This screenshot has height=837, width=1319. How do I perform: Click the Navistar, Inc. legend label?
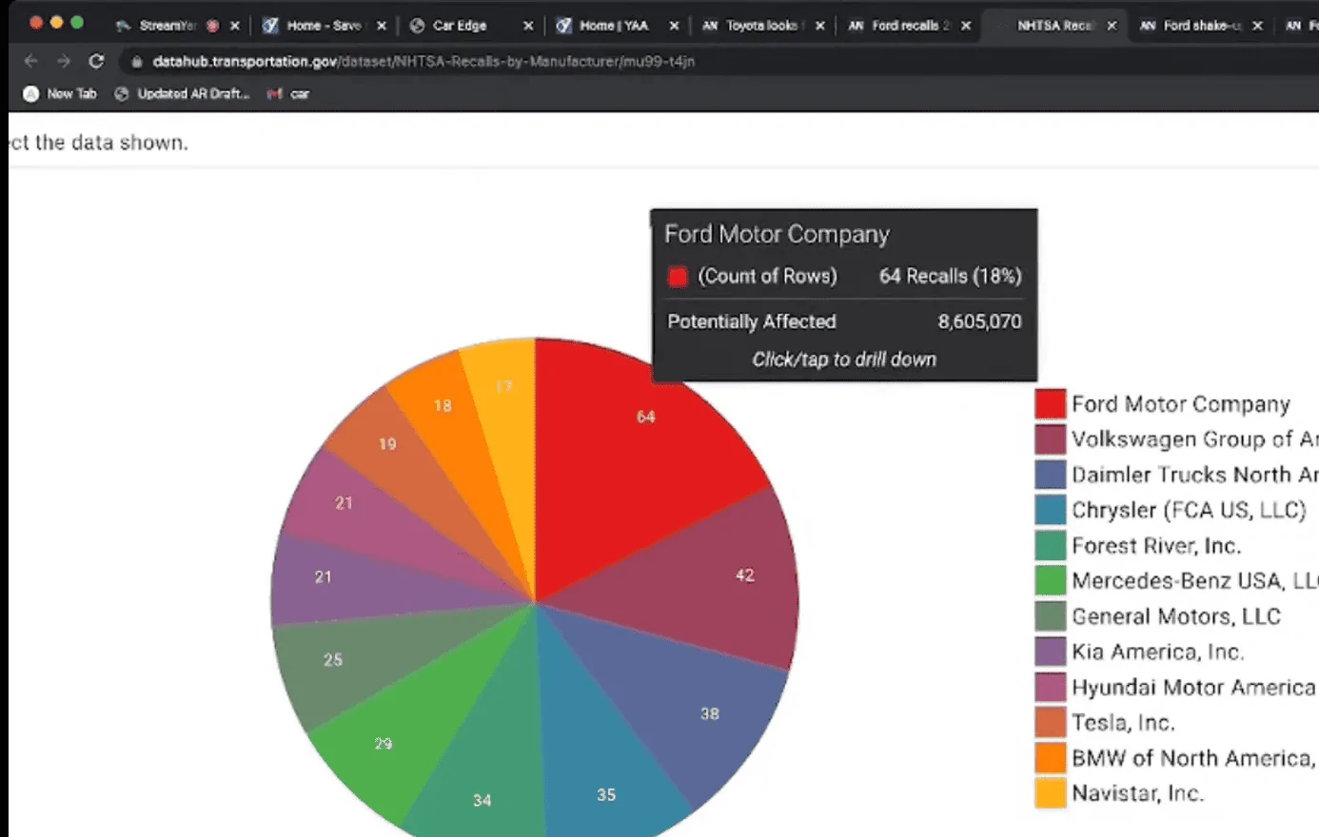(x=1137, y=793)
